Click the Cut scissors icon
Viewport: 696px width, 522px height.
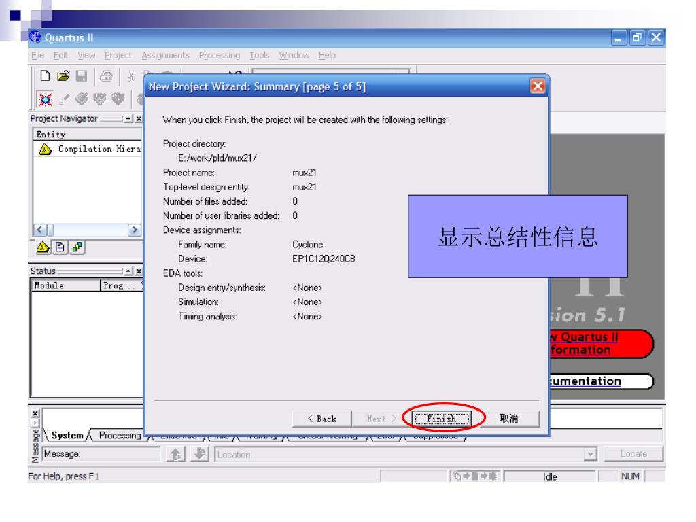tap(131, 76)
